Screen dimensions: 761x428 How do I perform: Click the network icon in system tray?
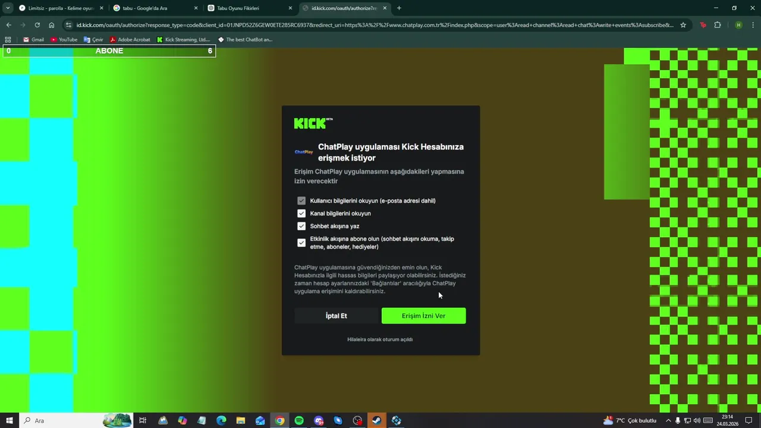tap(687, 421)
